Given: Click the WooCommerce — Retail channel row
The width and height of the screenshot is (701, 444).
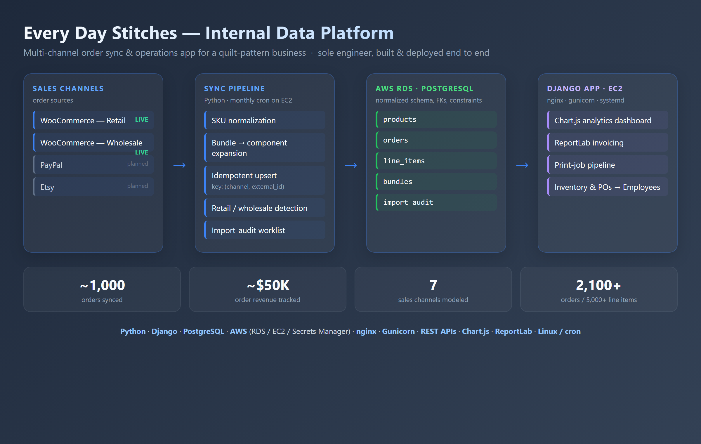Looking at the screenshot, I should tap(93, 120).
